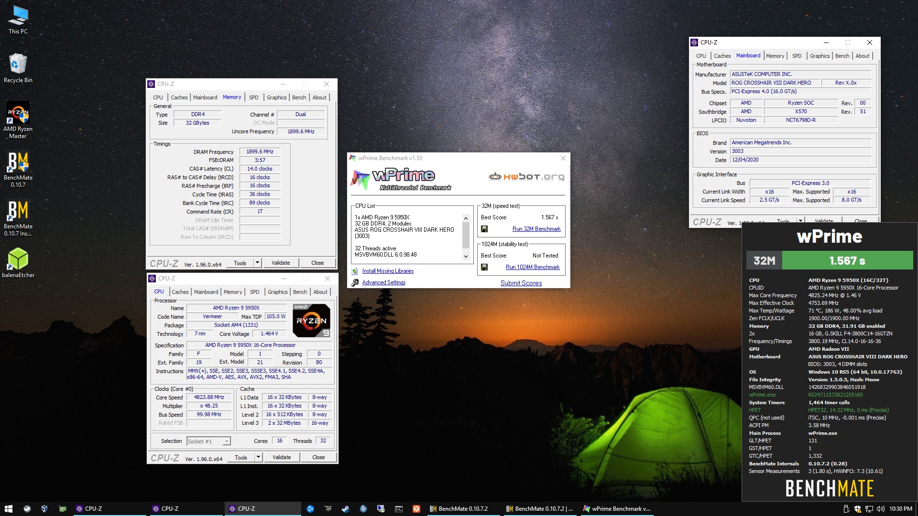Click save icon beside Run 32M Benchmark

coord(484,229)
